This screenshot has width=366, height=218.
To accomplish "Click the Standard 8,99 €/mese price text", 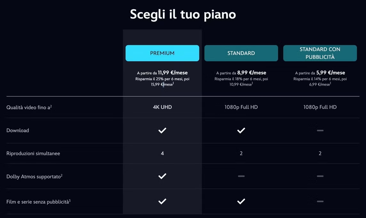I will coord(251,73).
